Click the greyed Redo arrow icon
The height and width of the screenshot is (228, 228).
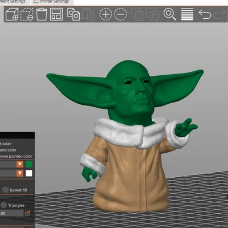click(219, 14)
